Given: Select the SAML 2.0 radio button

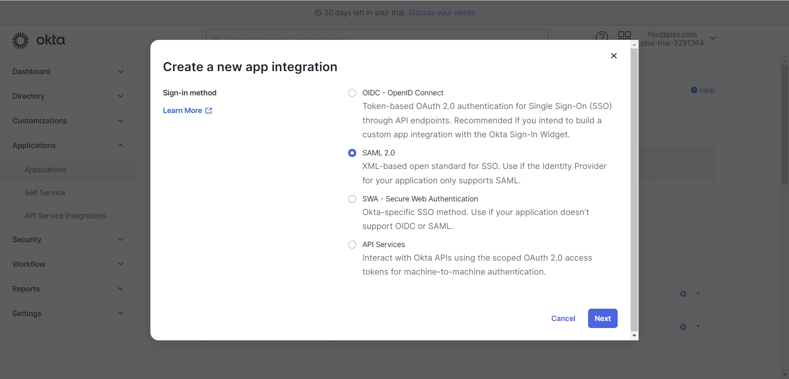Looking at the screenshot, I should click(x=352, y=153).
